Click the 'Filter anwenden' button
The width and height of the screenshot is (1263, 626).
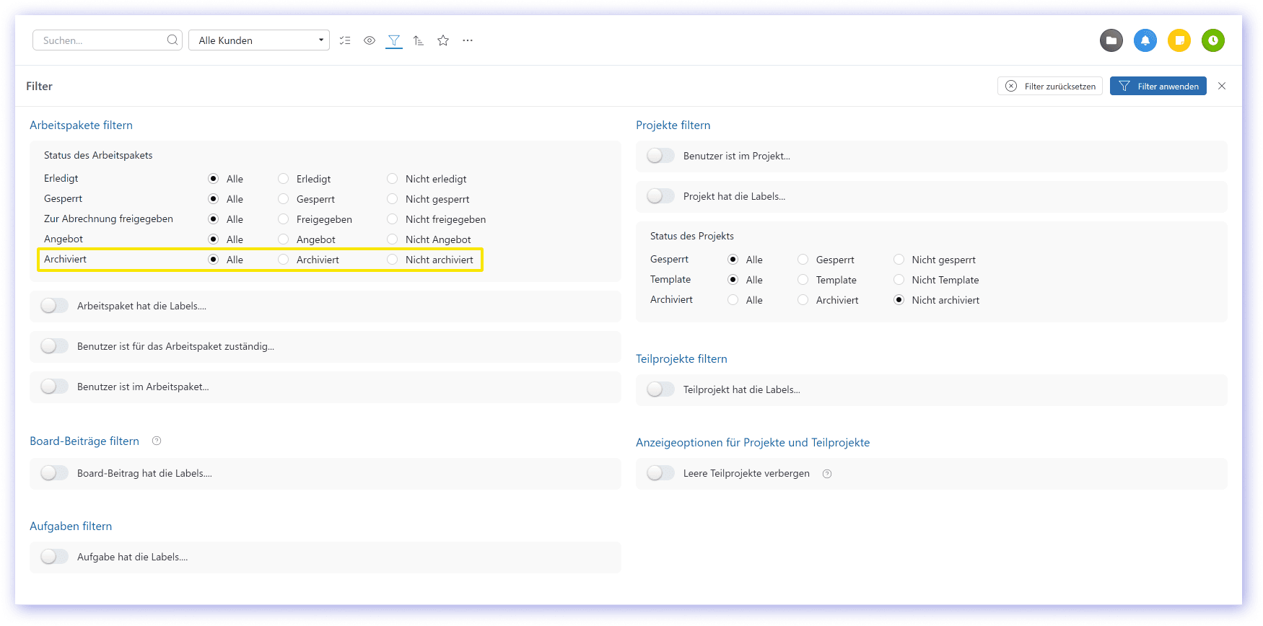point(1158,86)
